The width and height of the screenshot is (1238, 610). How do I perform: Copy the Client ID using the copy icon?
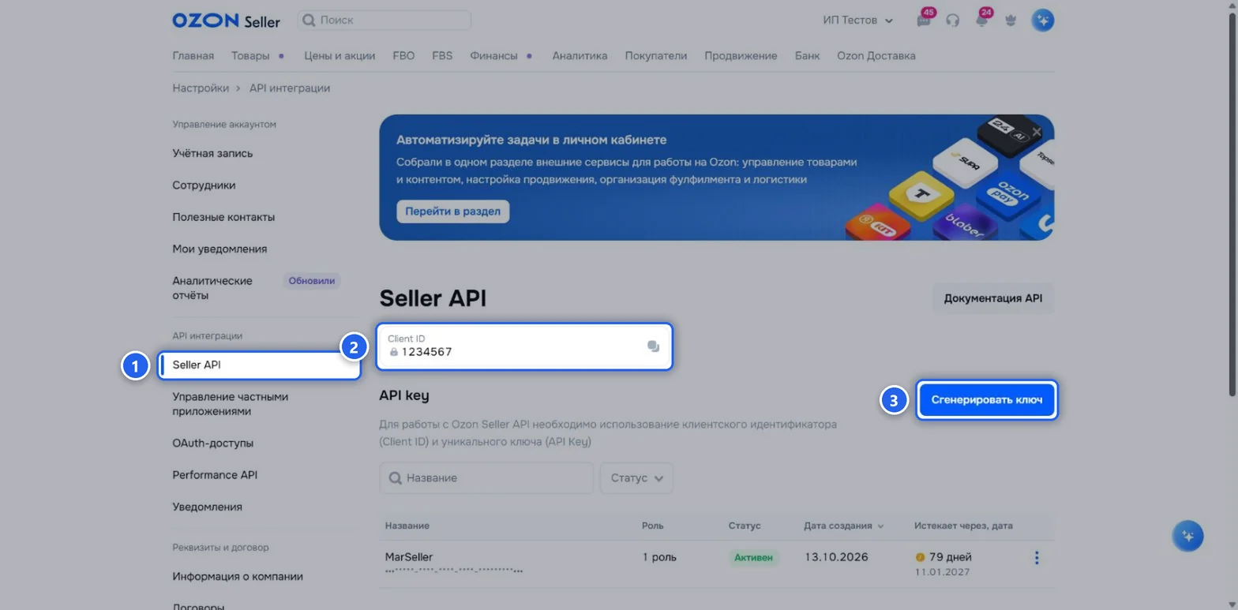653,346
